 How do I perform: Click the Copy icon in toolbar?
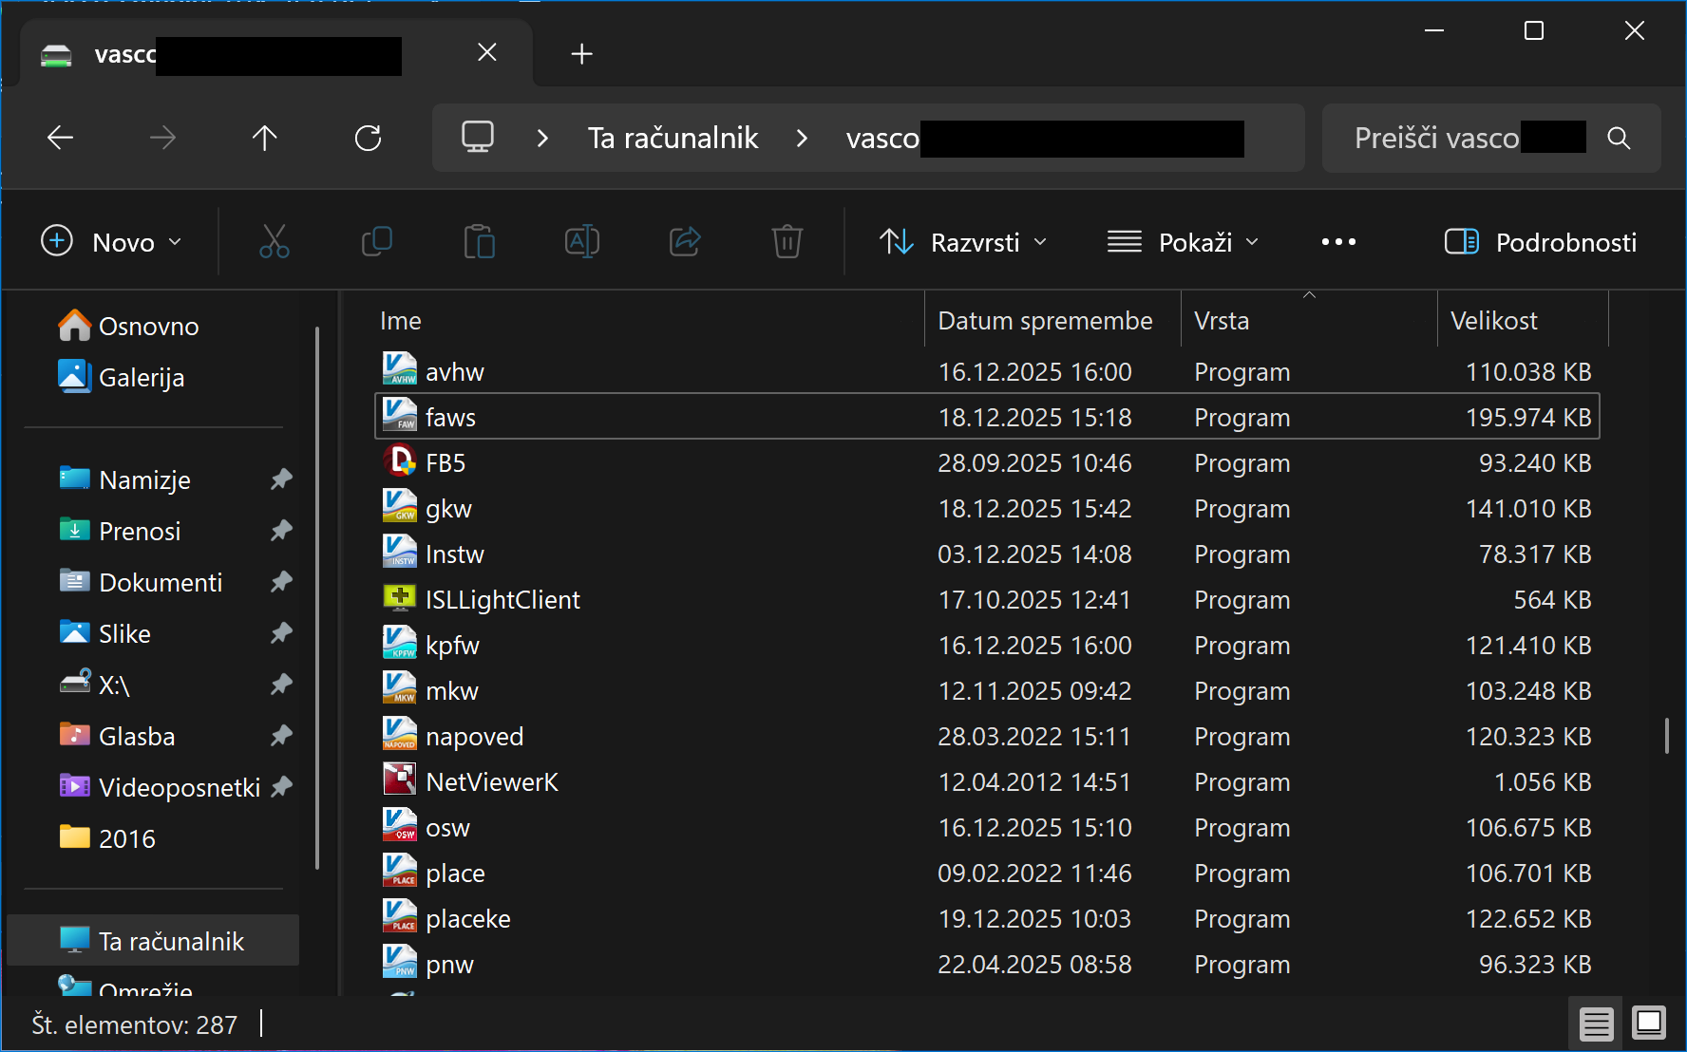377,242
